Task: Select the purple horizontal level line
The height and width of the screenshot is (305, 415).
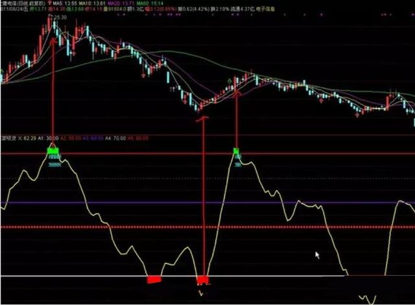Action: coord(207,203)
